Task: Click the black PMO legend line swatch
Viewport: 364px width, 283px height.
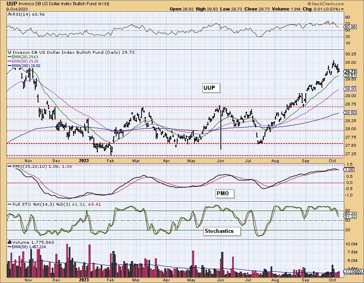Action: [x=9, y=166]
